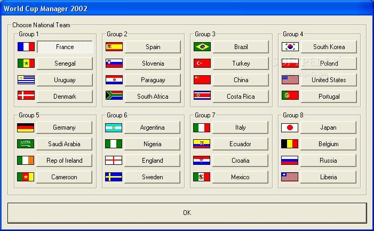Image resolution: width=374 pixels, height=231 pixels.
Task: Click the South Korea flag icon
Action: click(290, 47)
